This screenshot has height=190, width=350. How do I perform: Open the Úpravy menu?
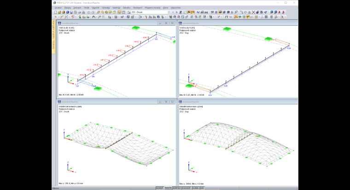67,7
